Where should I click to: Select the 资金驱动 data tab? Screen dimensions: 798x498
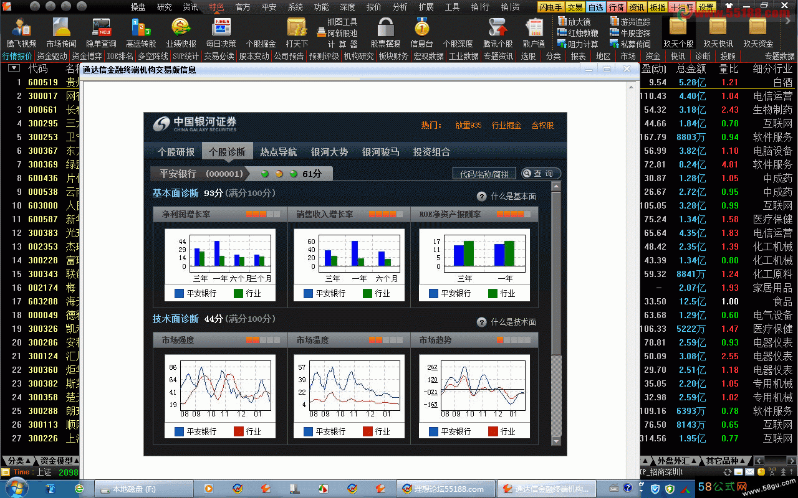tap(52, 56)
